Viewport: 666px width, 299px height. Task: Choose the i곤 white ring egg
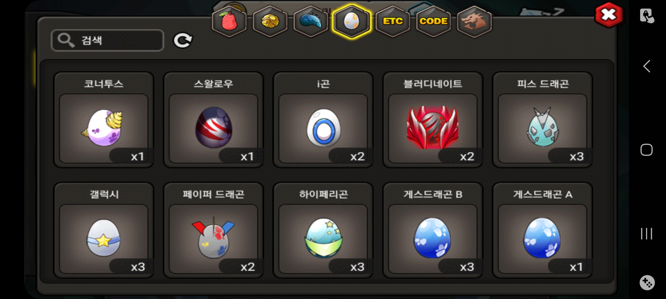click(x=323, y=120)
